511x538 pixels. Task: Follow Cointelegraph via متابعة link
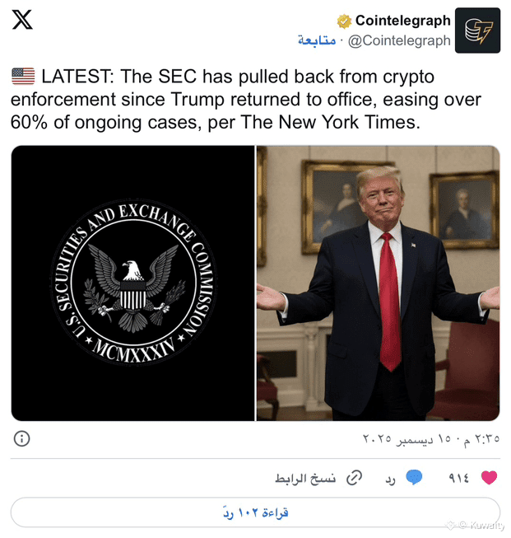[x=317, y=40]
